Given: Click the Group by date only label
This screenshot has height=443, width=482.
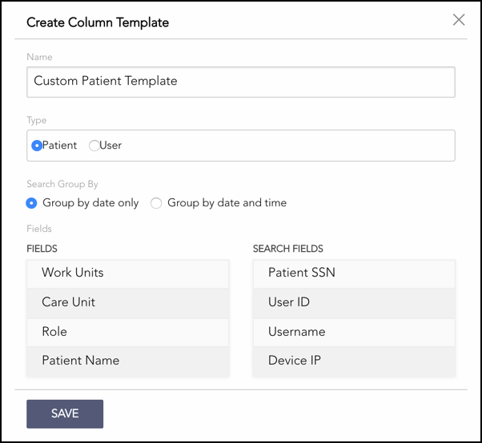Looking at the screenshot, I should coord(90,203).
